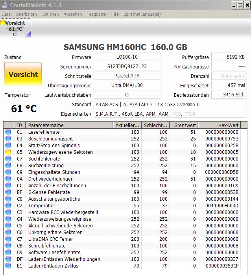The width and height of the screenshot is (251, 275).
Task: Click the serial number field S12TJDQB127123
Action: click(127, 66)
